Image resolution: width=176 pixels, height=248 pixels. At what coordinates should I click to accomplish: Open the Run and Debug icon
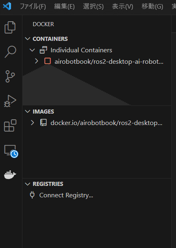[10, 101]
